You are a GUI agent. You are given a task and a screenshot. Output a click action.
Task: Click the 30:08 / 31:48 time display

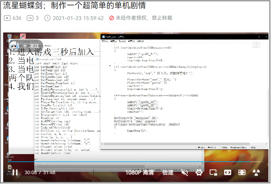click(40, 173)
